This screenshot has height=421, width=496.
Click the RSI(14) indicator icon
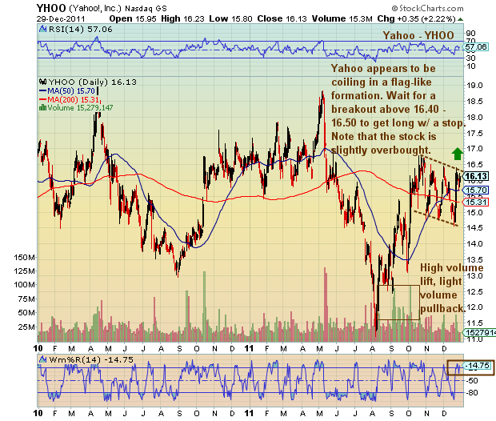point(42,30)
